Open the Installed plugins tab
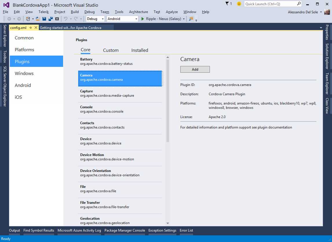 (x=140, y=50)
